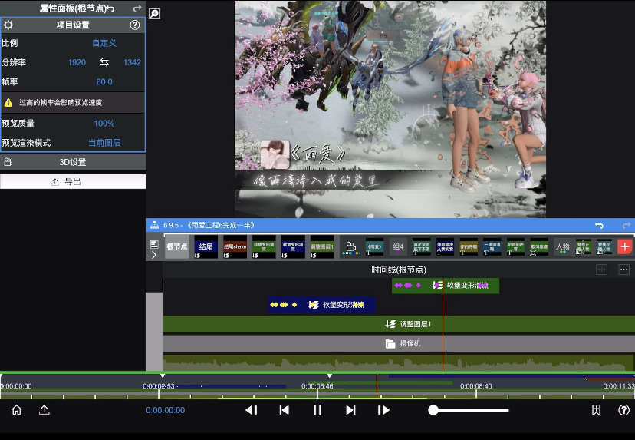
Task: Click the 3D设置 camera icon
Action: tap(8, 162)
